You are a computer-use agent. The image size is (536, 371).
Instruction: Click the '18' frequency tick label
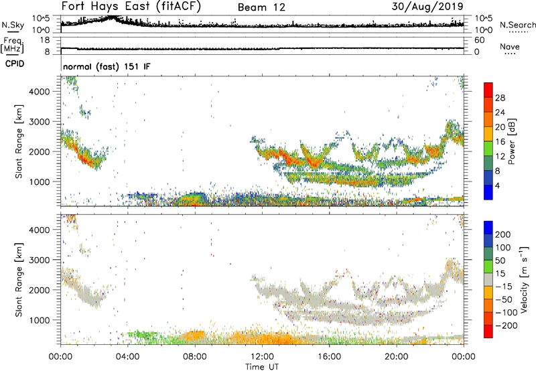tap(45, 40)
